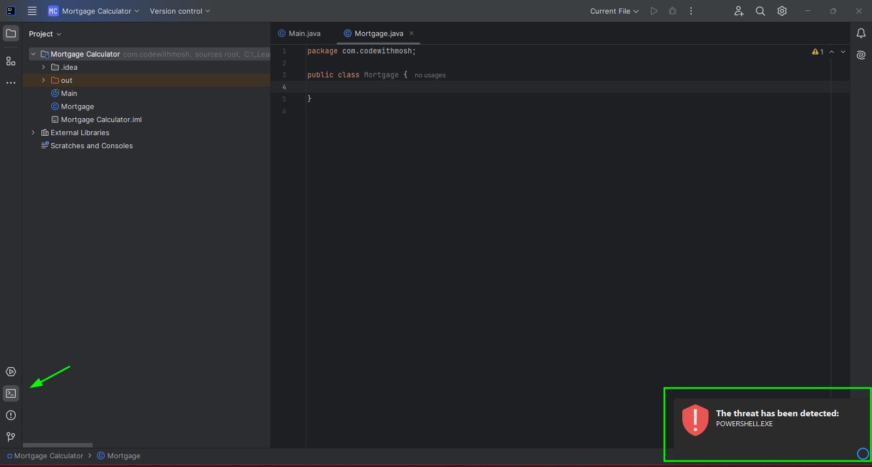Viewport: 872px width, 467px height.
Task: Switch to the Main.java tab
Action: coord(304,33)
